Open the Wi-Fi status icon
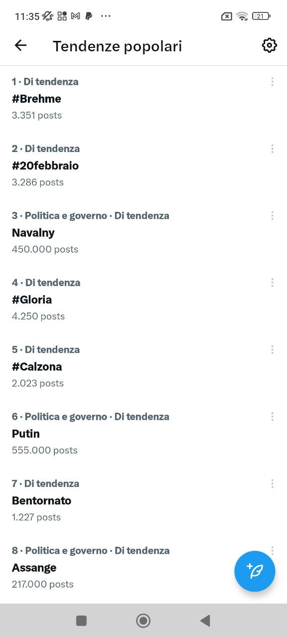287x638 pixels. tap(242, 16)
